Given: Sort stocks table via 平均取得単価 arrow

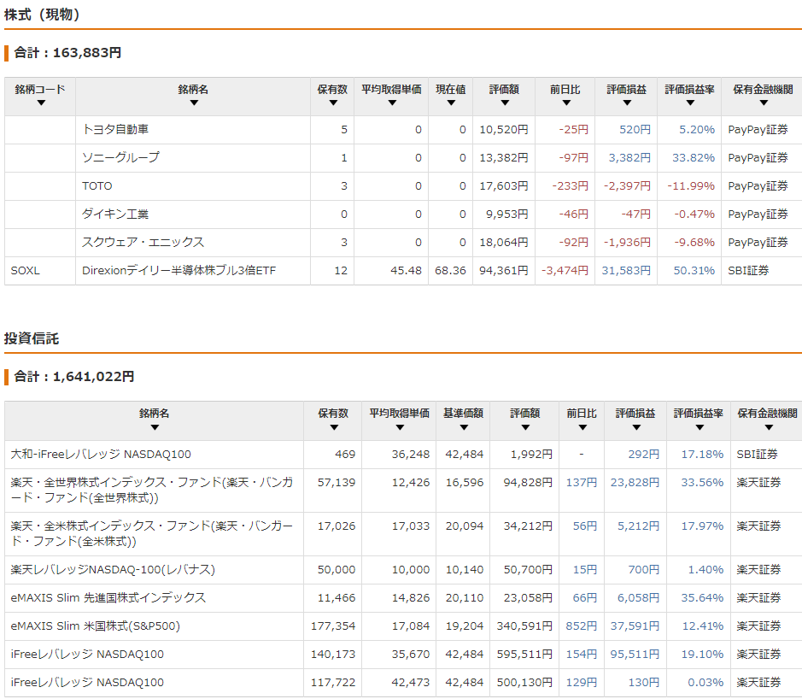Looking at the screenshot, I should (392, 103).
